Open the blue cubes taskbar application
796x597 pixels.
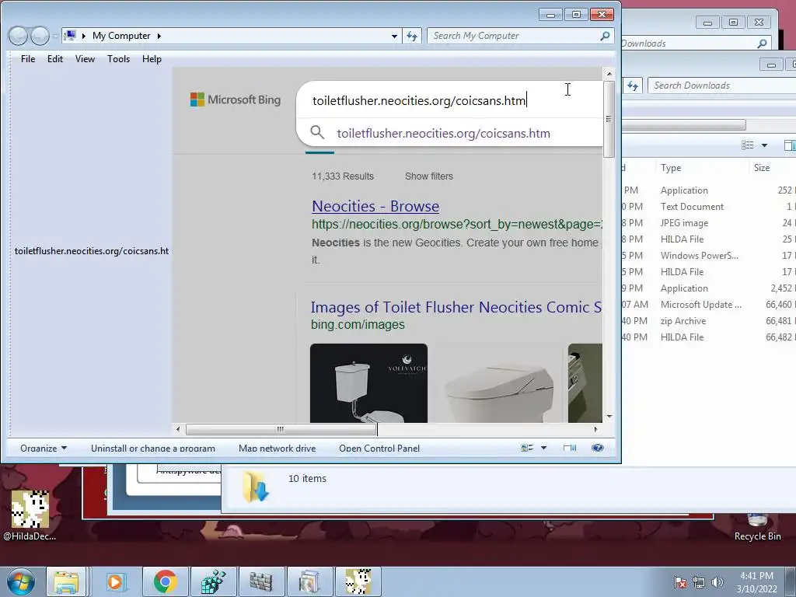pyautogui.click(x=213, y=581)
